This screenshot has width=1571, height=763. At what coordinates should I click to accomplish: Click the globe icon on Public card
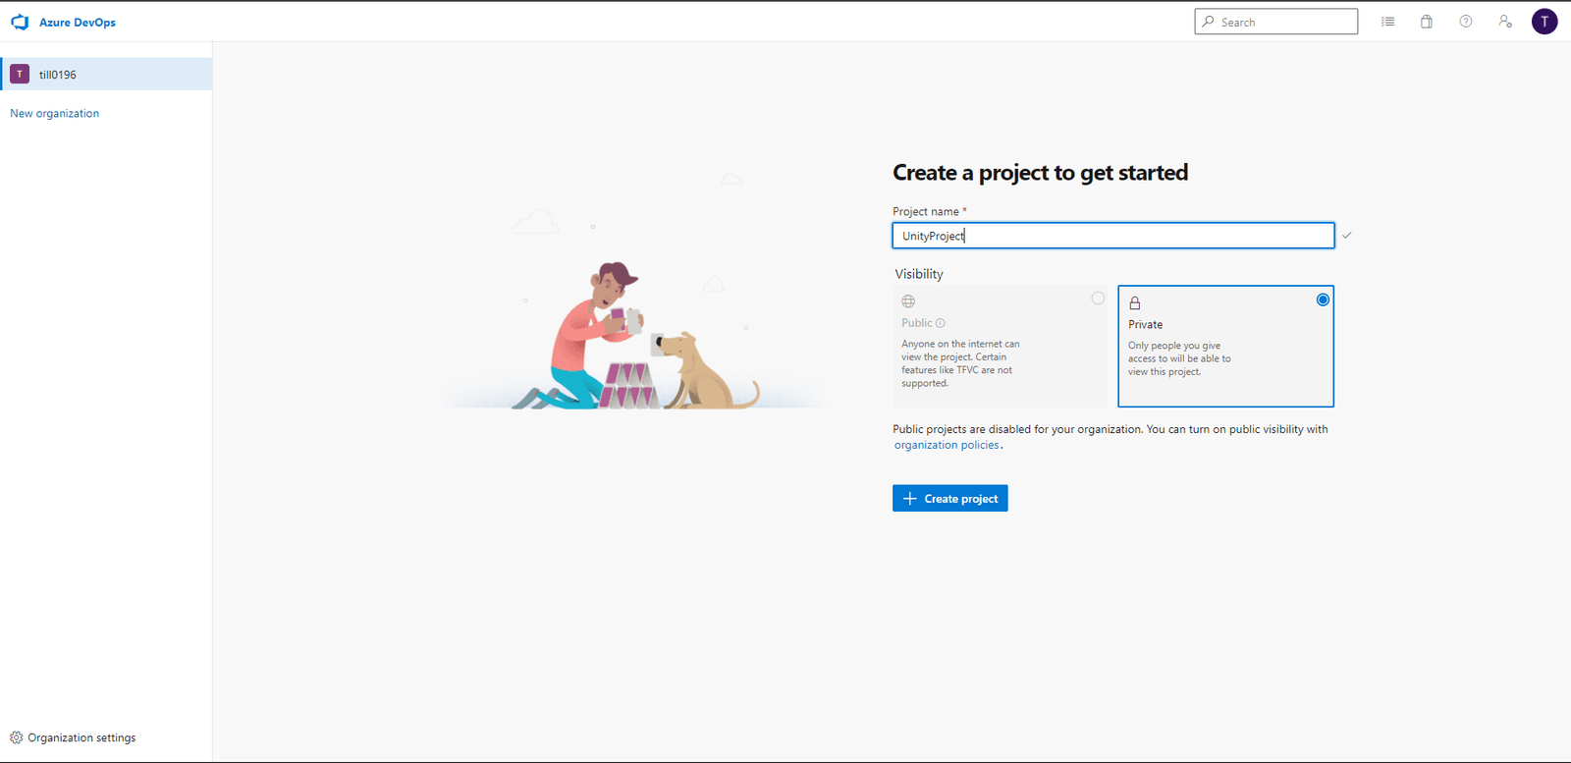click(908, 301)
